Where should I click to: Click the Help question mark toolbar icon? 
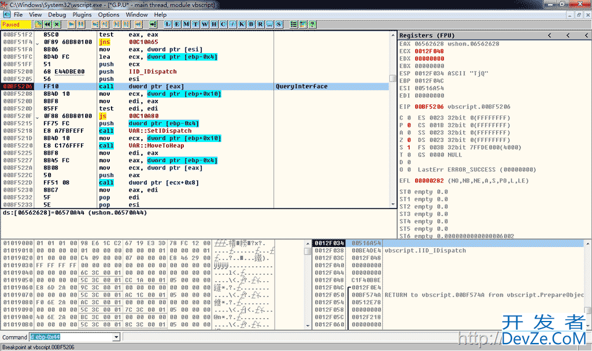pyautogui.click(x=312, y=24)
